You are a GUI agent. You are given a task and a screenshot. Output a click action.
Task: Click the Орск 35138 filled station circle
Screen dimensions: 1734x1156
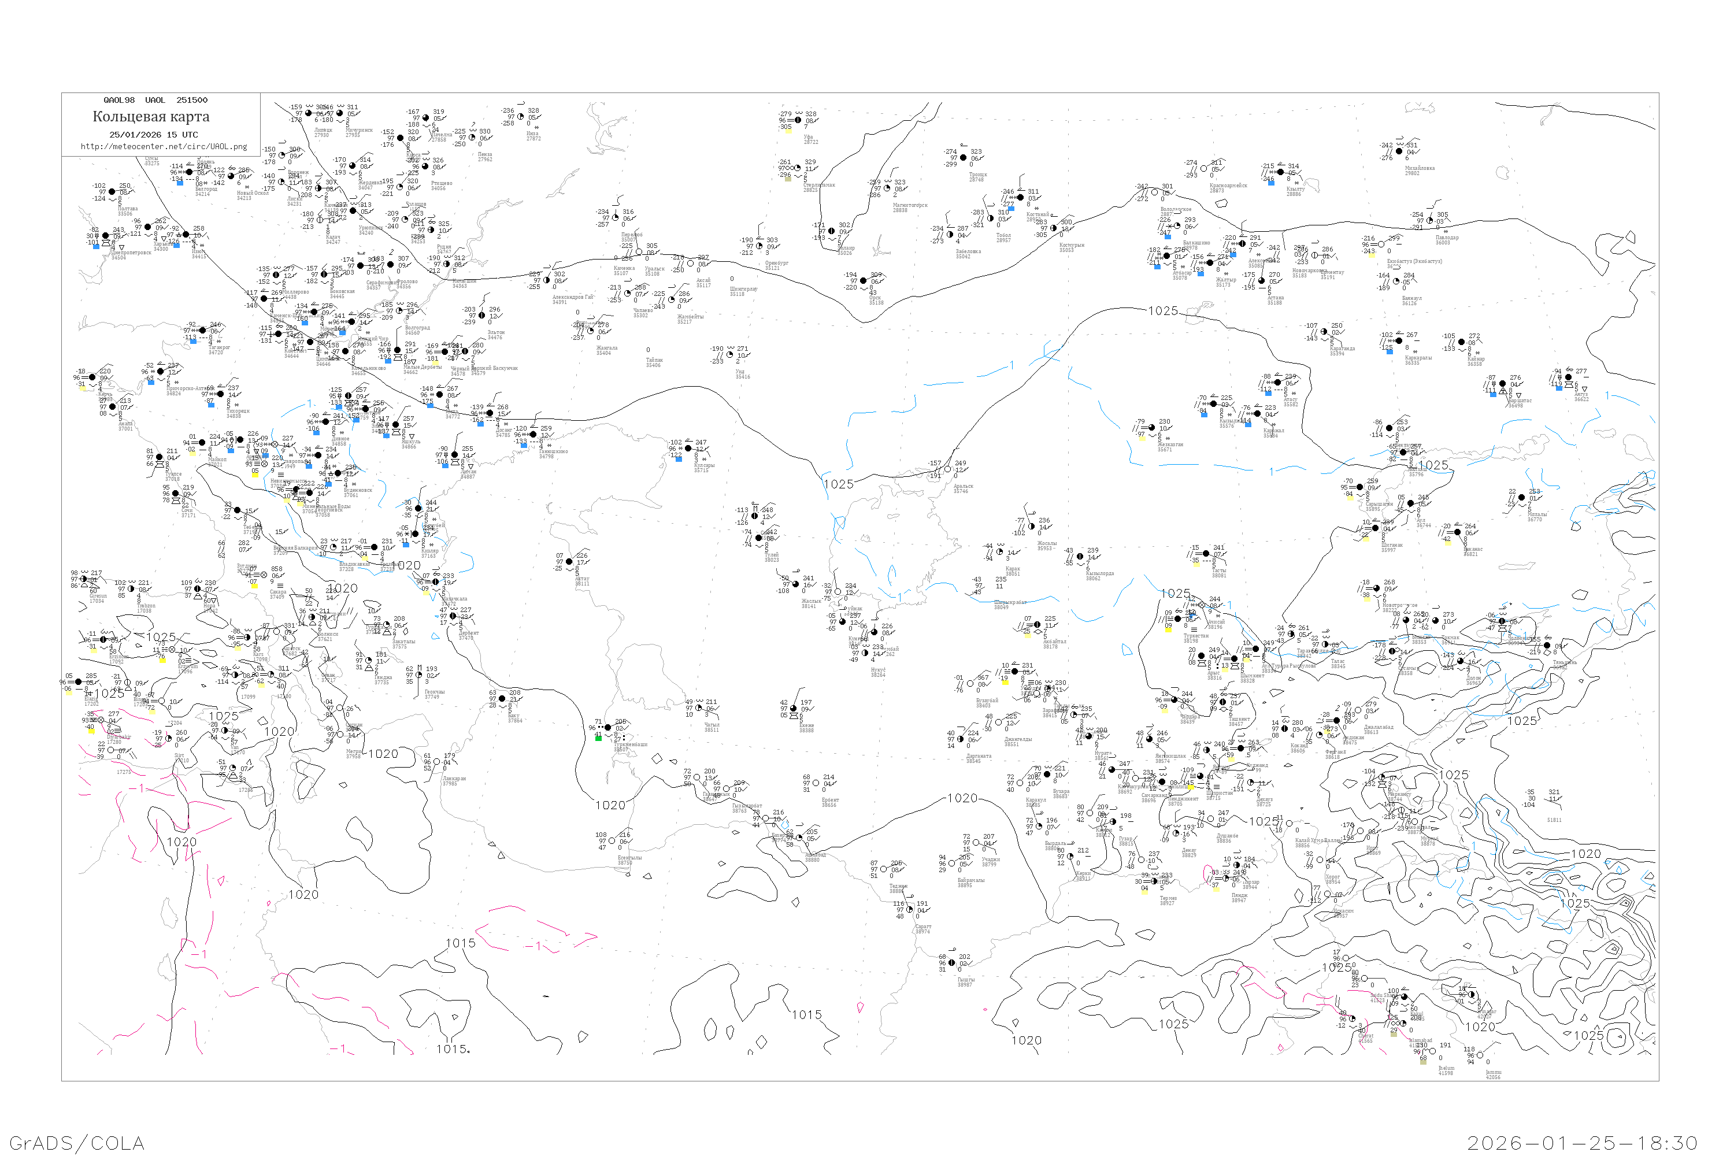pos(864,281)
